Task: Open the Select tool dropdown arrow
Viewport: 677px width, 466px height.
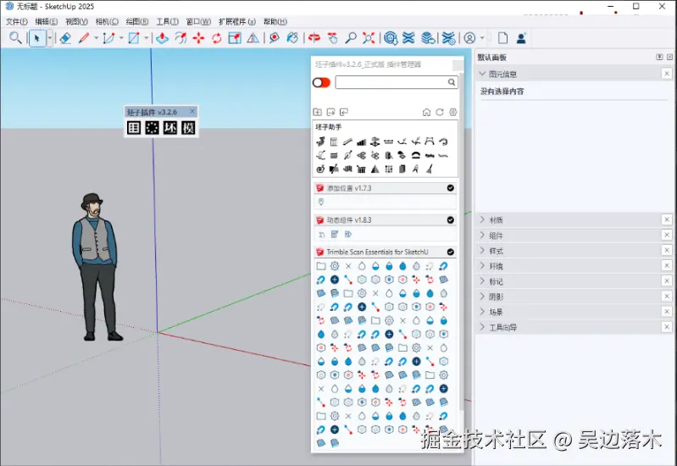Action: [x=50, y=38]
